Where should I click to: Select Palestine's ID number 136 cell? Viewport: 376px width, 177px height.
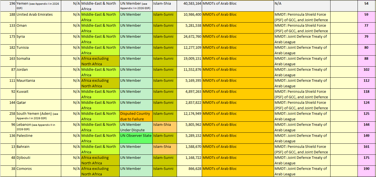[x=8, y=138]
